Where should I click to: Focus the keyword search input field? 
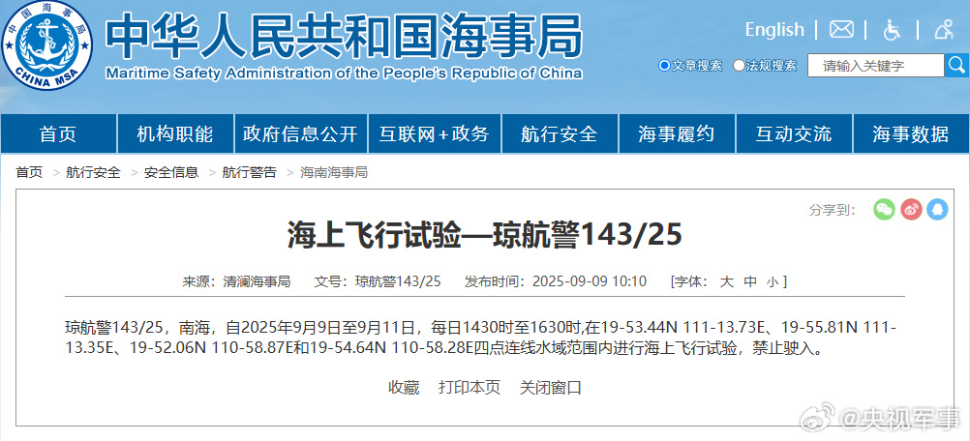[x=874, y=66]
